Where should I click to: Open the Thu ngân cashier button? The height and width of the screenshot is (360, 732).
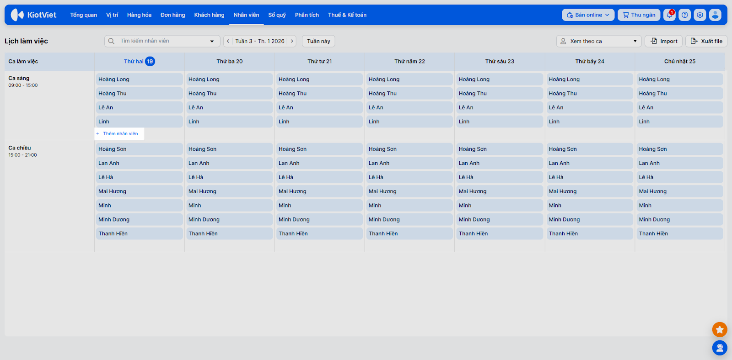click(x=639, y=15)
